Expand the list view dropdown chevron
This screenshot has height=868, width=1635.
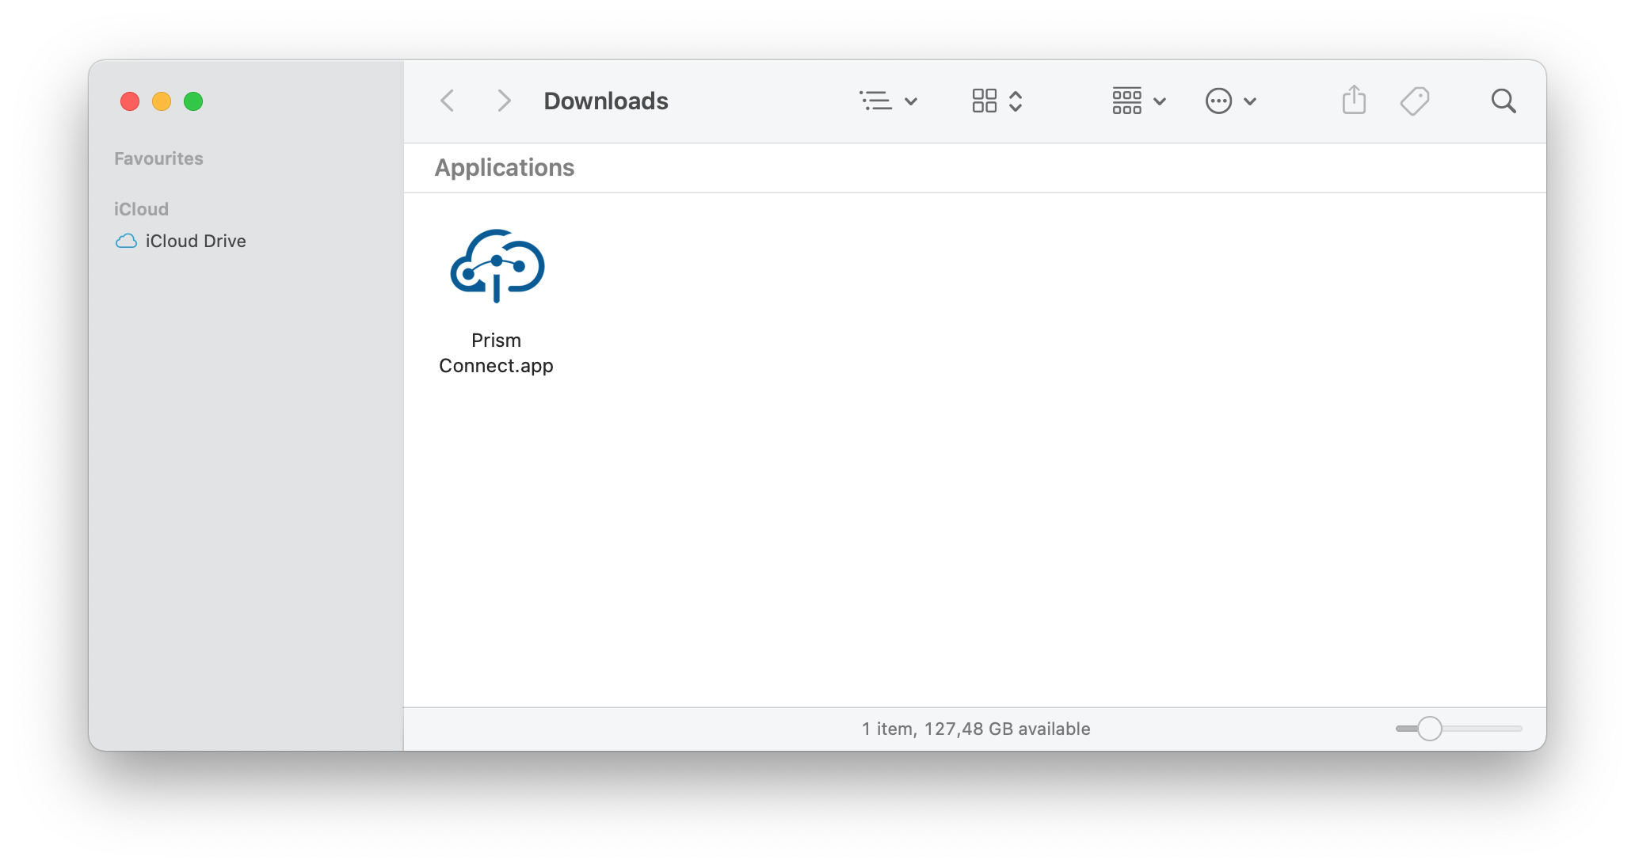click(x=911, y=101)
